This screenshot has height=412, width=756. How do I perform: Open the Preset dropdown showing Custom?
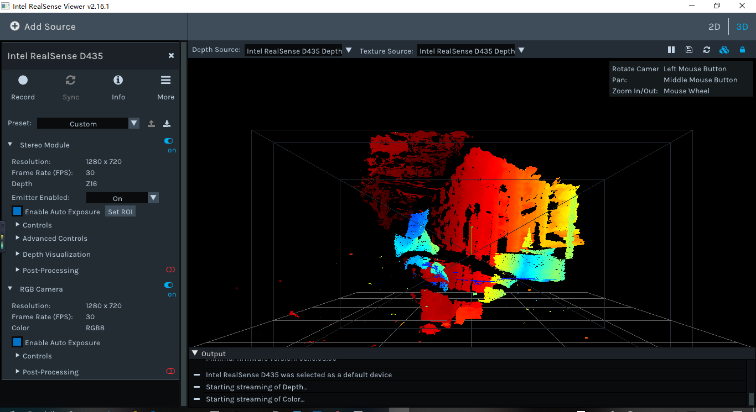coord(88,124)
